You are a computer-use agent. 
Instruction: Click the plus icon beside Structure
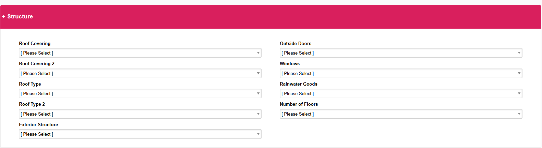tap(4, 16)
